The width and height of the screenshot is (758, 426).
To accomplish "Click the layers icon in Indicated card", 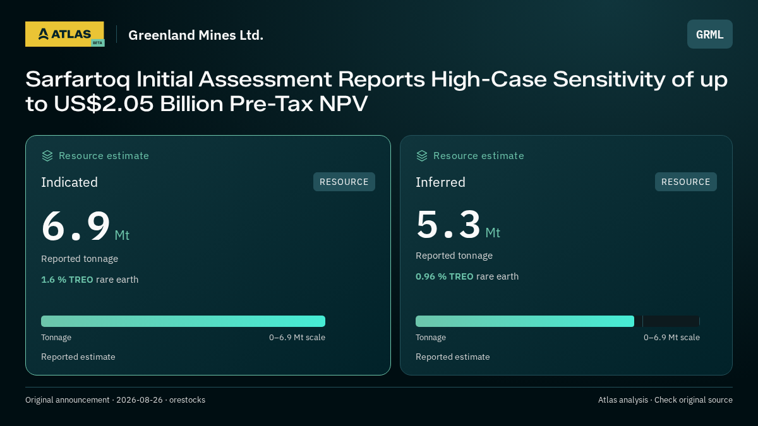I will [47, 156].
